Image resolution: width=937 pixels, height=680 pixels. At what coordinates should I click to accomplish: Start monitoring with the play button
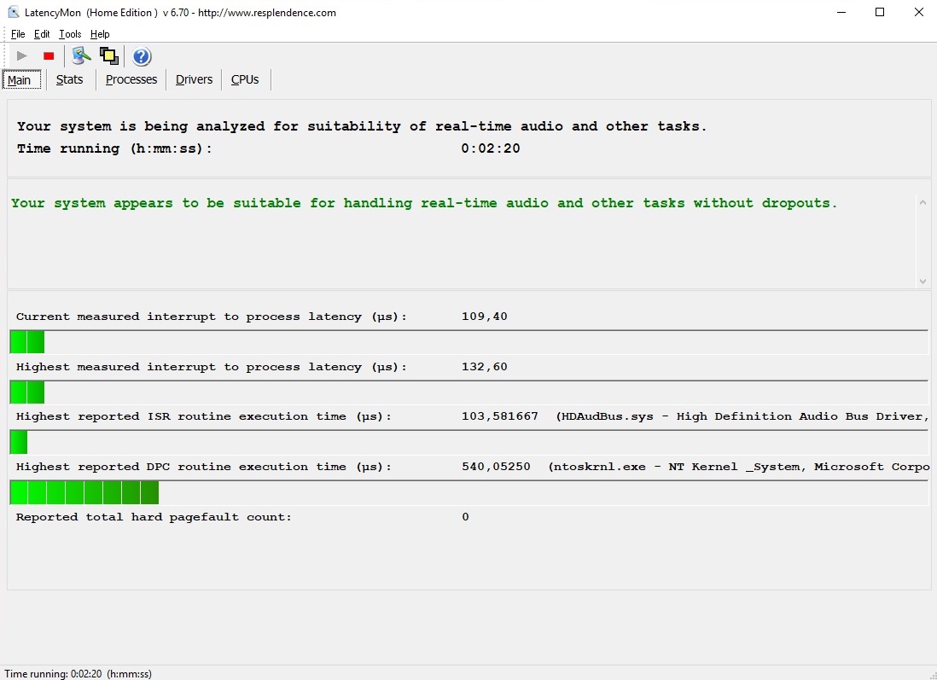coord(22,56)
